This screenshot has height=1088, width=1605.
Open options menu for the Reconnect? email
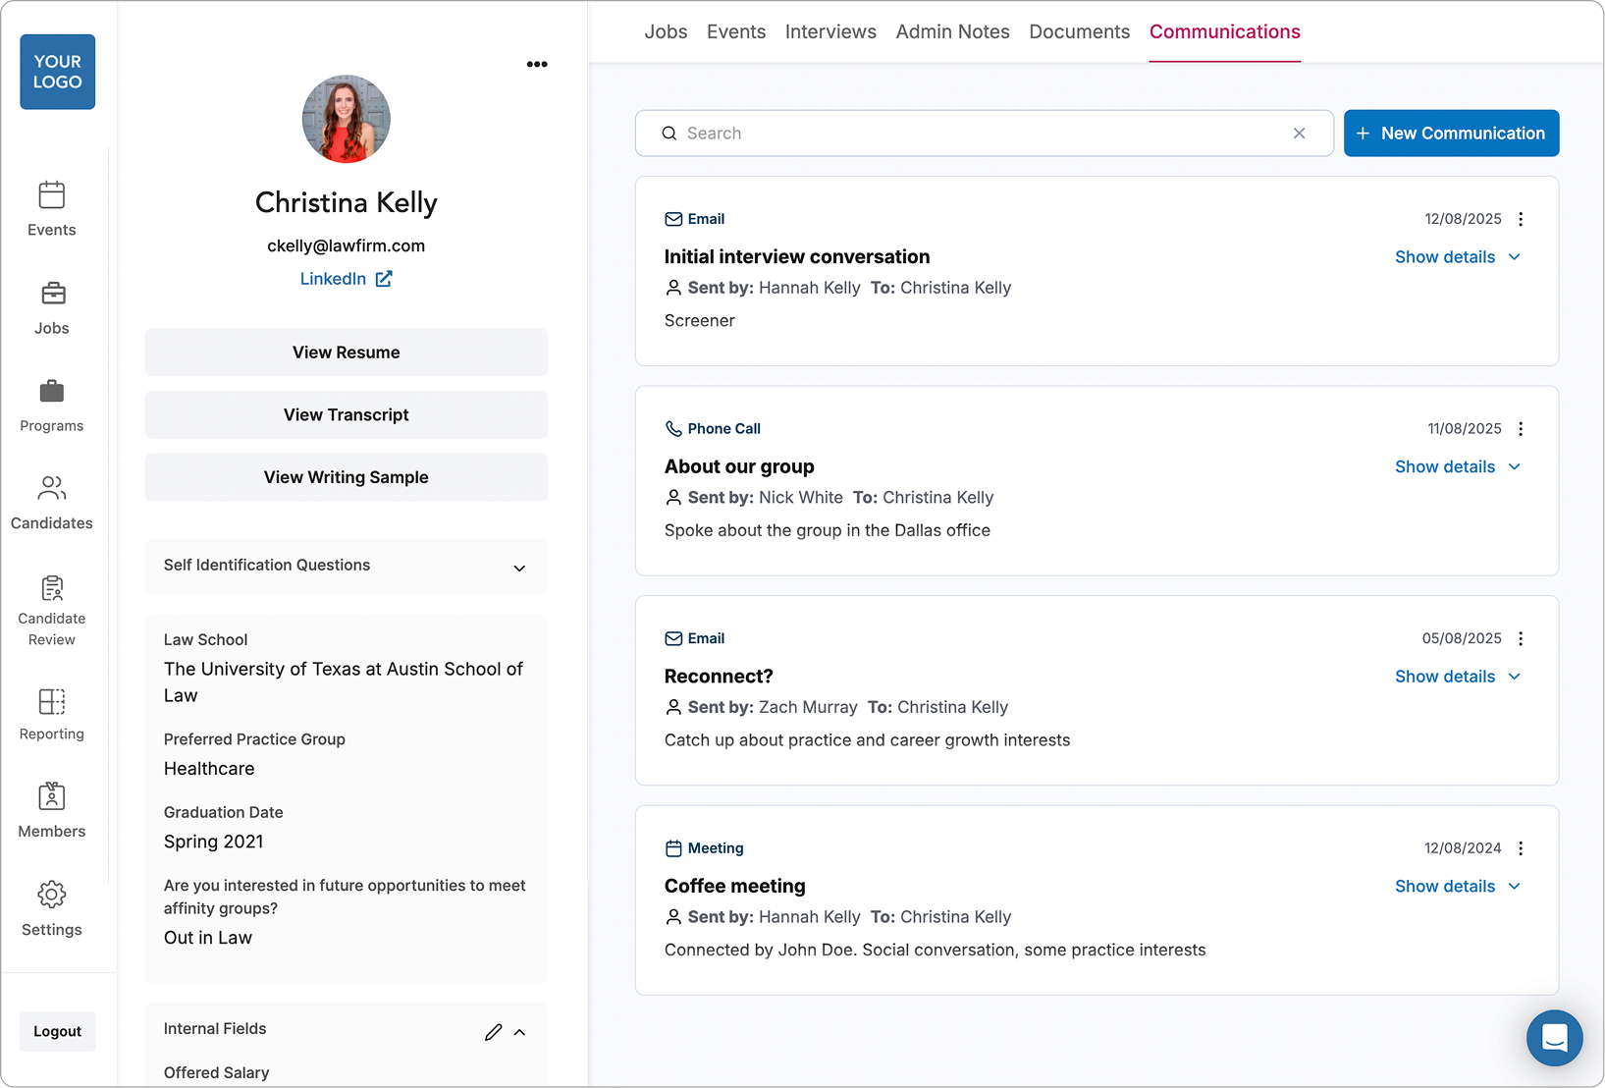(x=1521, y=637)
